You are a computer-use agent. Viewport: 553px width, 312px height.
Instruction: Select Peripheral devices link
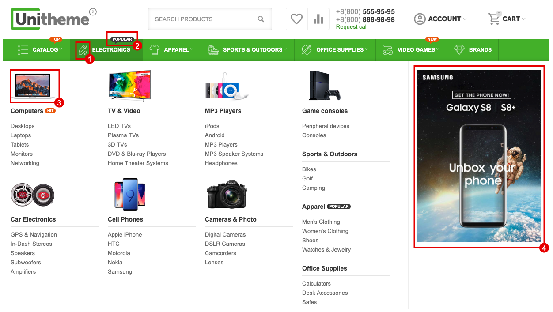coord(326,126)
